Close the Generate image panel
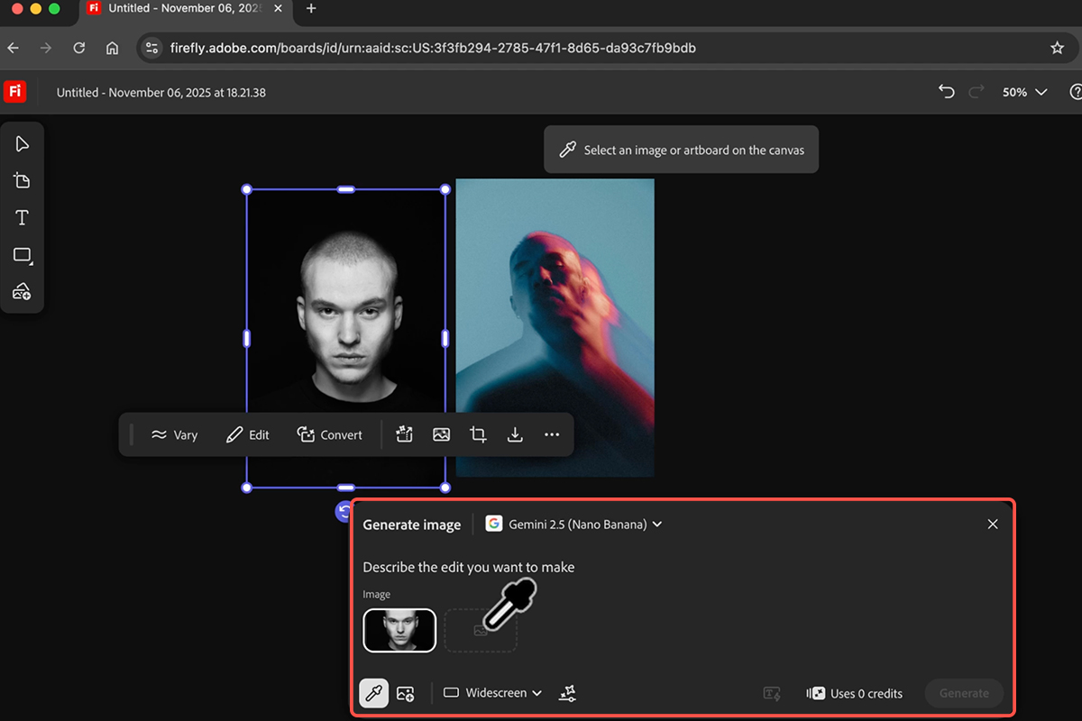Screen dimensions: 1082x721 point(993,525)
